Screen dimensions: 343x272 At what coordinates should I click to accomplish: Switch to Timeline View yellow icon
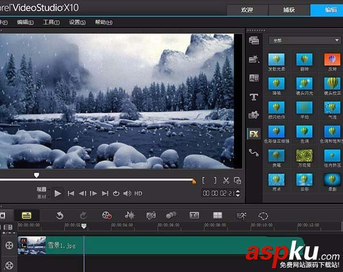[26, 215]
